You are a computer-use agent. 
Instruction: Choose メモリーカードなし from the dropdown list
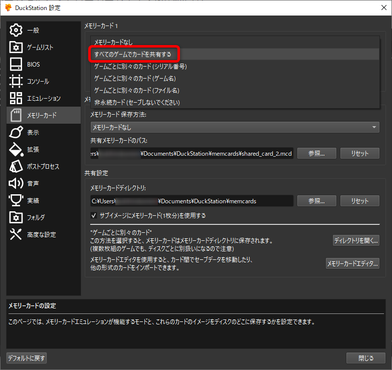[235, 42]
